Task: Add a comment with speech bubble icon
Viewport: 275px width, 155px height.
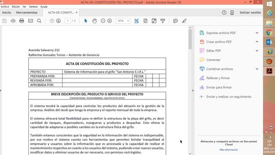Action: pyautogui.click(x=175, y=21)
